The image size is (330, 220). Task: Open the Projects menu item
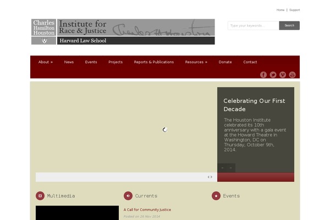pos(116,62)
